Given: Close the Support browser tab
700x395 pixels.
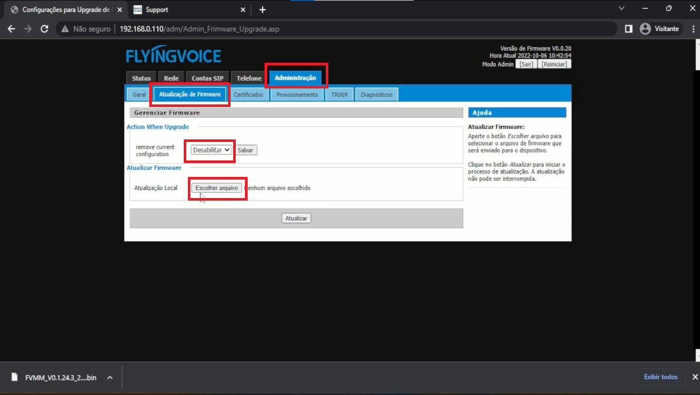Looking at the screenshot, I should (x=243, y=10).
